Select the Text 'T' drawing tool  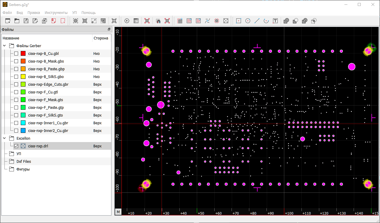[x=275, y=21]
